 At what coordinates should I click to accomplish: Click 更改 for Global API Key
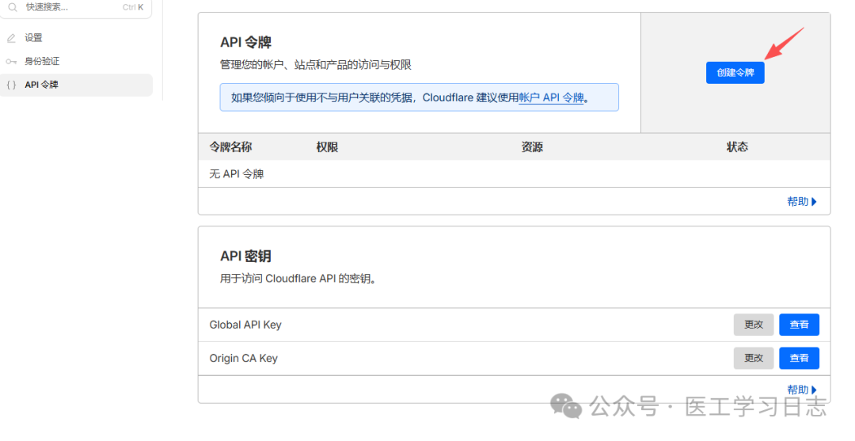pos(754,325)
